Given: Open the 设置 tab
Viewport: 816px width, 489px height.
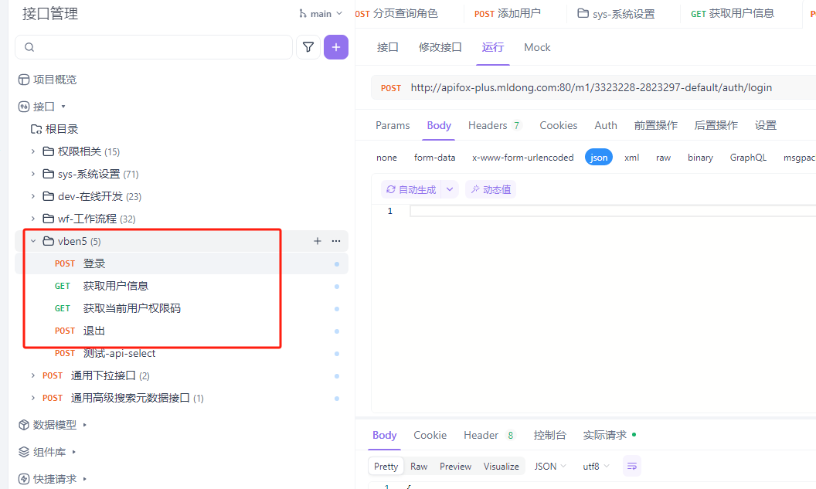Looking at the screenshot, I should pyautogui.click(x=766, y=125).
